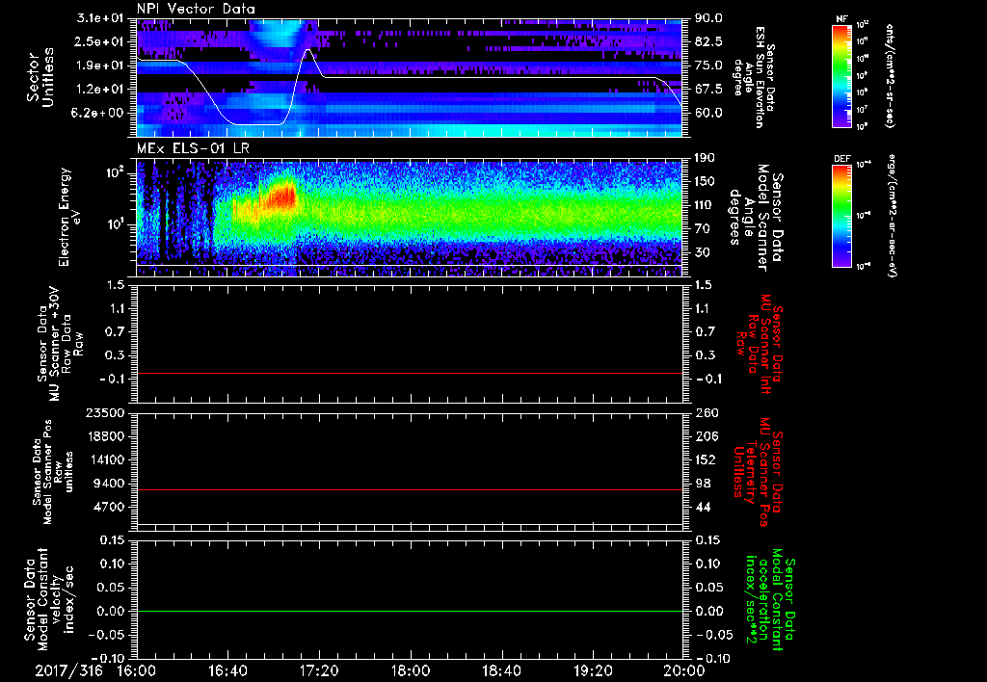The height and width of the screenshot is (682, 987).
Task: Click the "19:20" time axis label
Action: (593, 670)
